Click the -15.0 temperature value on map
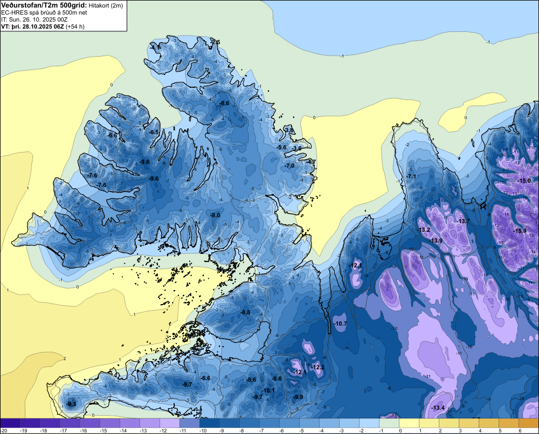Image resolution: width=539 pixels, height=434 pixels. tap(524, 181)
